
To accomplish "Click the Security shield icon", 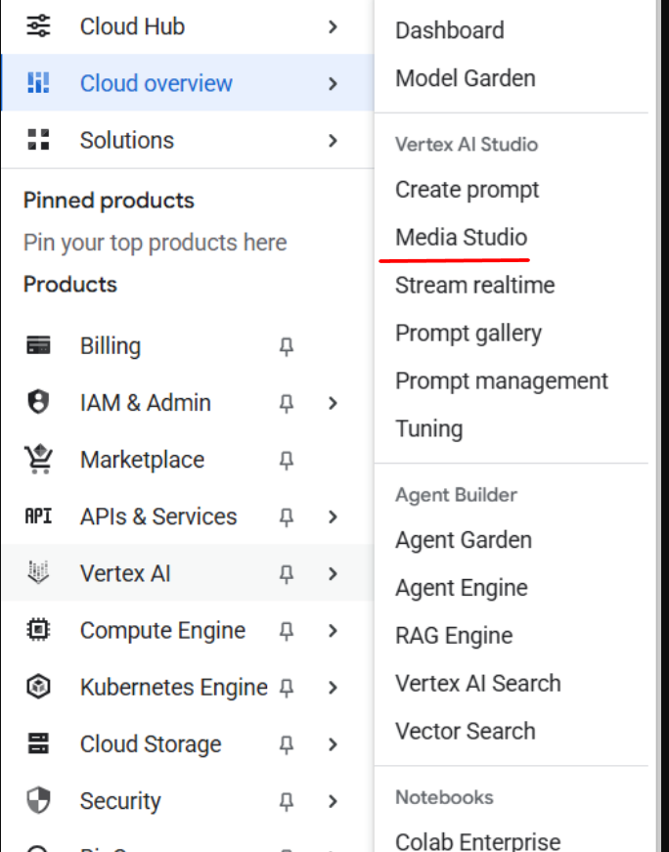I will click(x=38, y=800).
